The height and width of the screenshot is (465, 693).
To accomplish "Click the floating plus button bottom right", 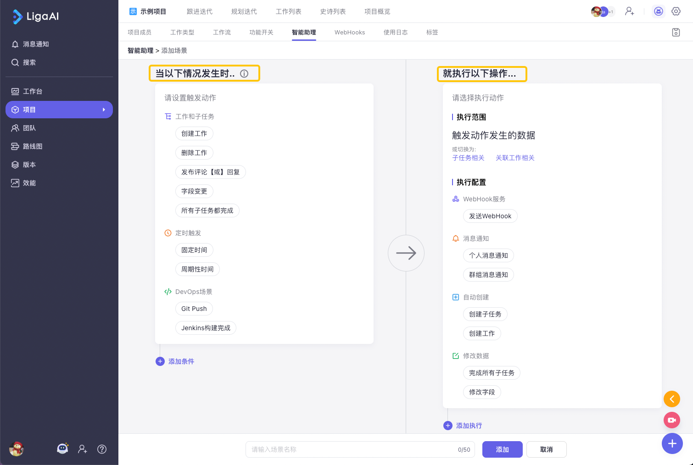I will [672, 443].
